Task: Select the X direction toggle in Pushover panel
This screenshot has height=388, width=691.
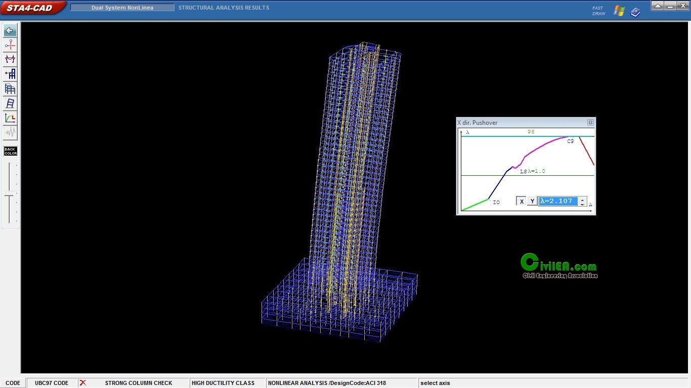Action: coord(522,201)
